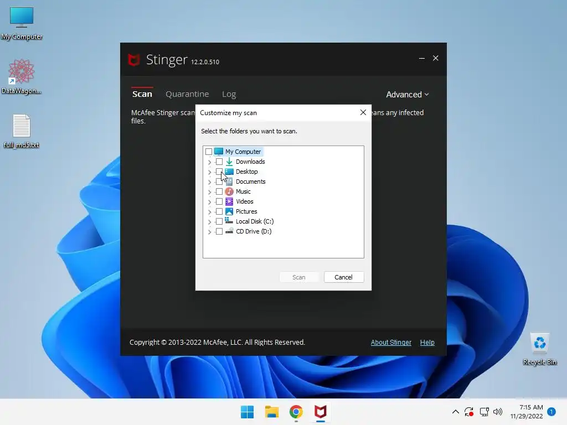Image resolution: width=567 pixels, height=425 pixels.
Task: Select the Documents tree label
Action: [251, 182]
